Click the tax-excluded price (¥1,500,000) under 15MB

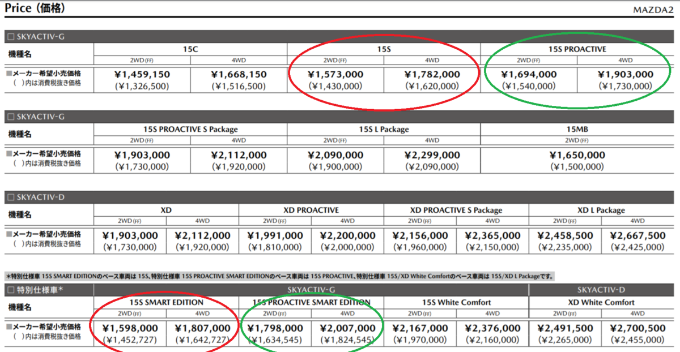tap(577, 167)
